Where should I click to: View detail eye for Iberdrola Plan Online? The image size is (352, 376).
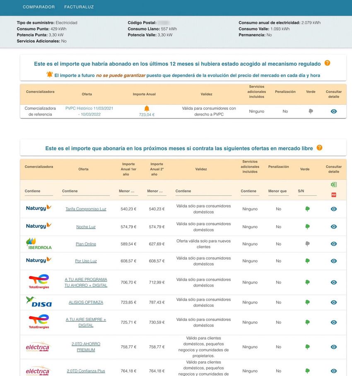point(333,243)
